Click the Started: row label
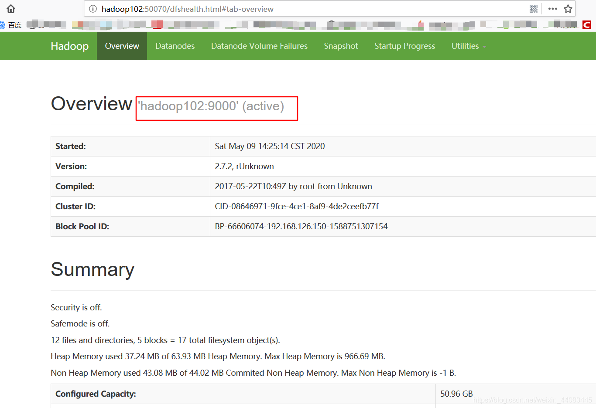Viewport: 596px width, 408px height. click(x=71, y=146)
